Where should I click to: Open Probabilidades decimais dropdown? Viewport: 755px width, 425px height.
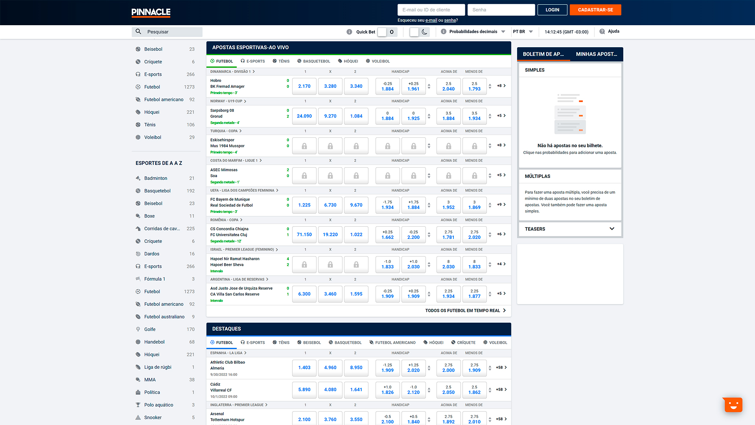pyautogui.click(x=477, y=31)
